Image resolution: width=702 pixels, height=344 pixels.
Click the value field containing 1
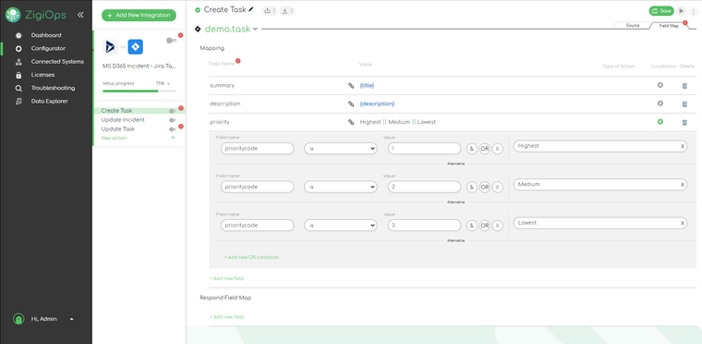[x=424, y=149]
